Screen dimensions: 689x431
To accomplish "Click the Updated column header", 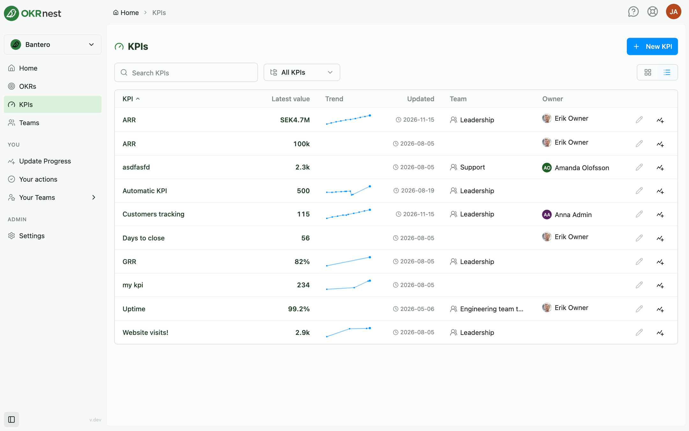I will 420,99.
